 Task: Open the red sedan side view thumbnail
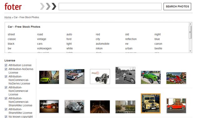click(x=176, y=106)
